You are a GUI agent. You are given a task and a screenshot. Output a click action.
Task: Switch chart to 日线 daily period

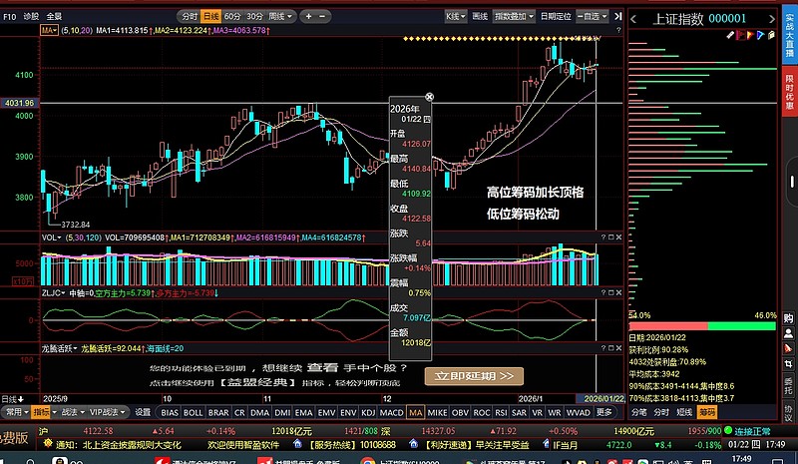210,17
